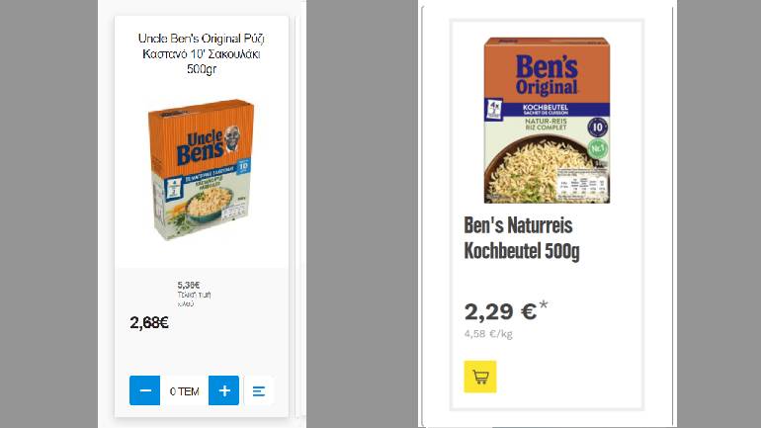Decrease quantity with the minus button
This screenshot has height=428, width=761.
point(144,390)
